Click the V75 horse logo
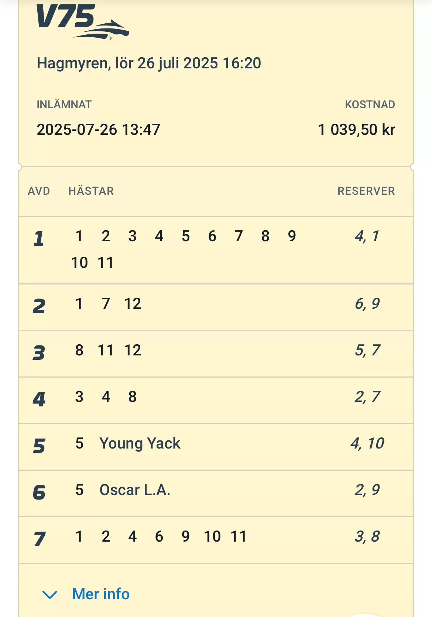 pyautogui.click(x=82, y=21)
